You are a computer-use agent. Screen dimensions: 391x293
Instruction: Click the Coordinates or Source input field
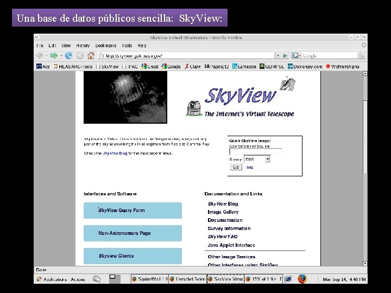pos(256,151)
